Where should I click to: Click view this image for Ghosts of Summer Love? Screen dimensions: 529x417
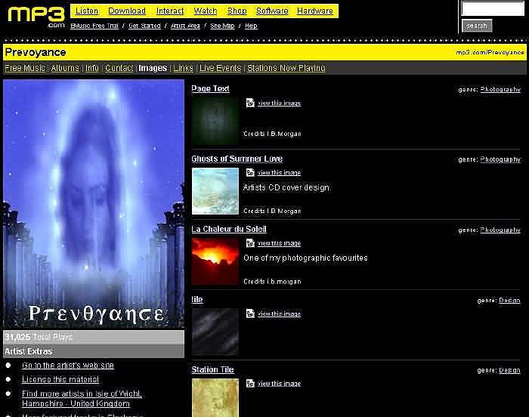tap(279, 173)
